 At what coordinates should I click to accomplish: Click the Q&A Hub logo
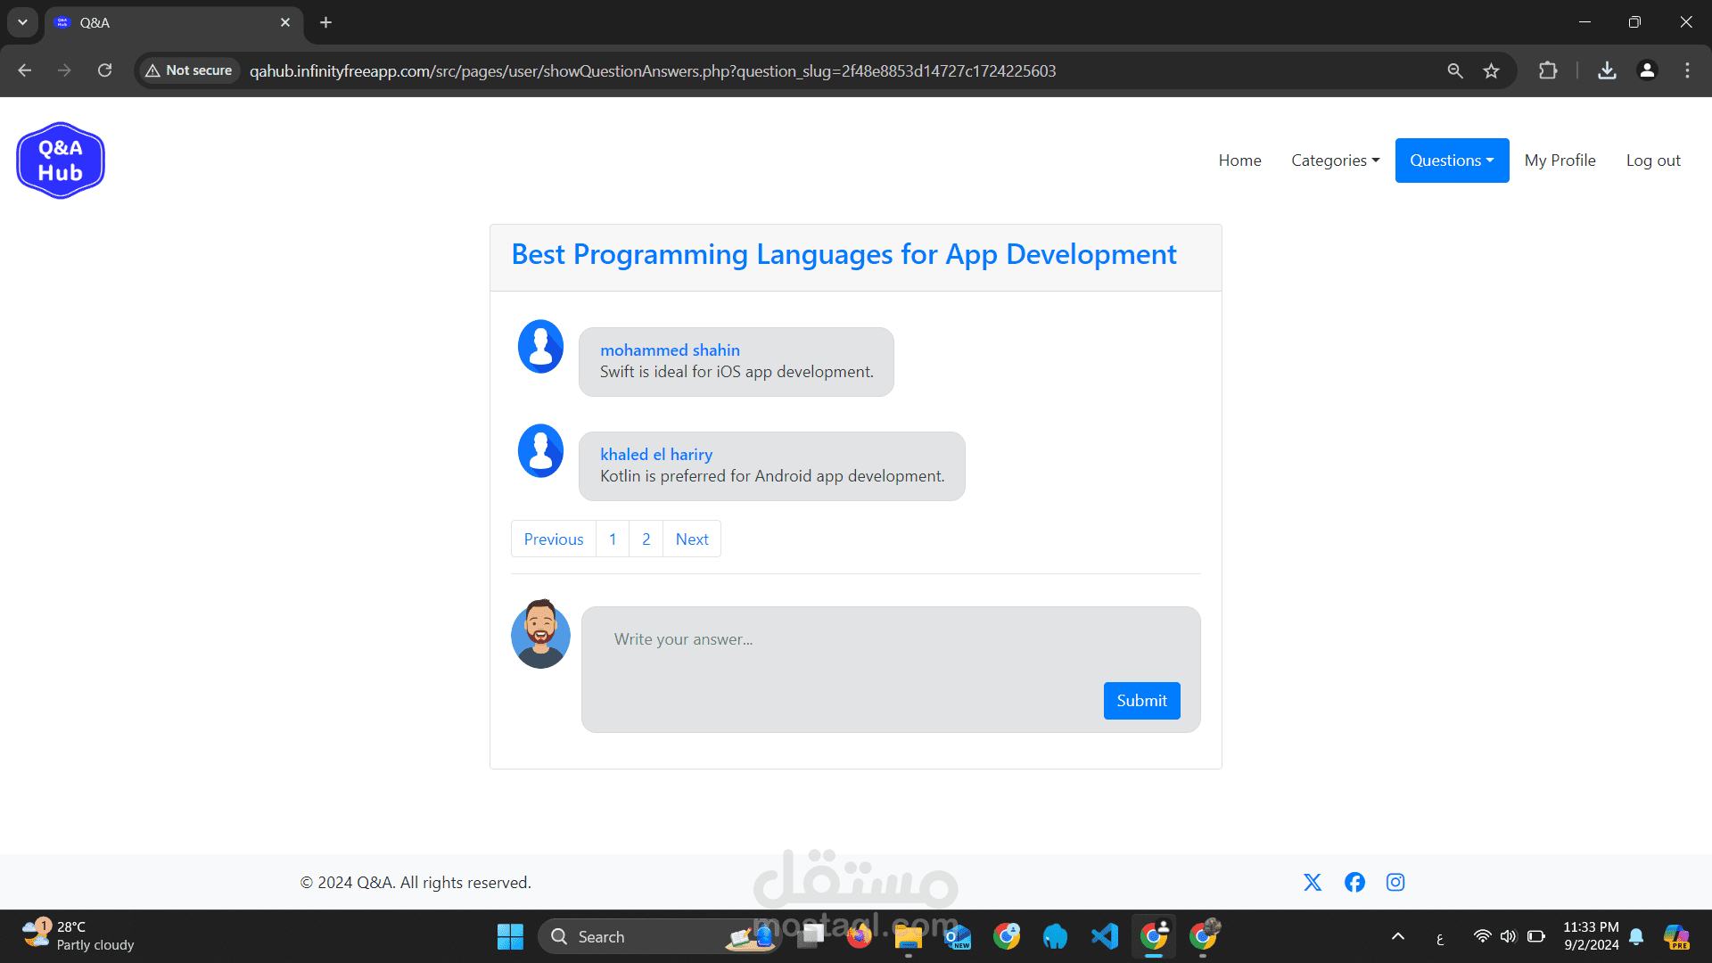tap(61, 160)
